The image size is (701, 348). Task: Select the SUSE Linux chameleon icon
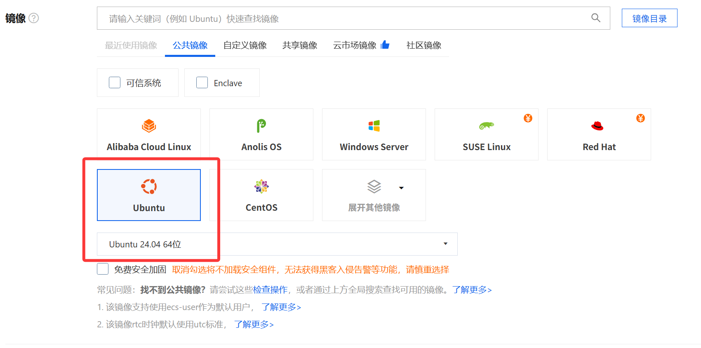point(487,126)
